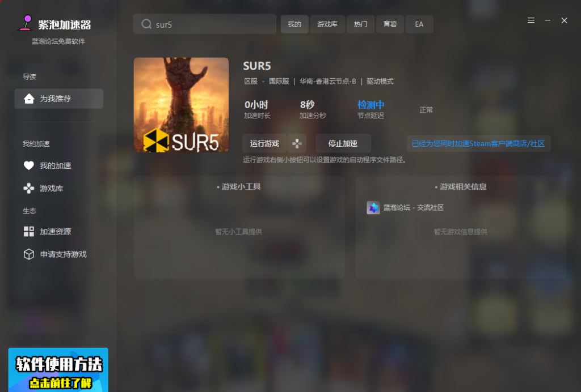
Task: Open the 游戏库 tab in top bar
Action: [327, 24]
